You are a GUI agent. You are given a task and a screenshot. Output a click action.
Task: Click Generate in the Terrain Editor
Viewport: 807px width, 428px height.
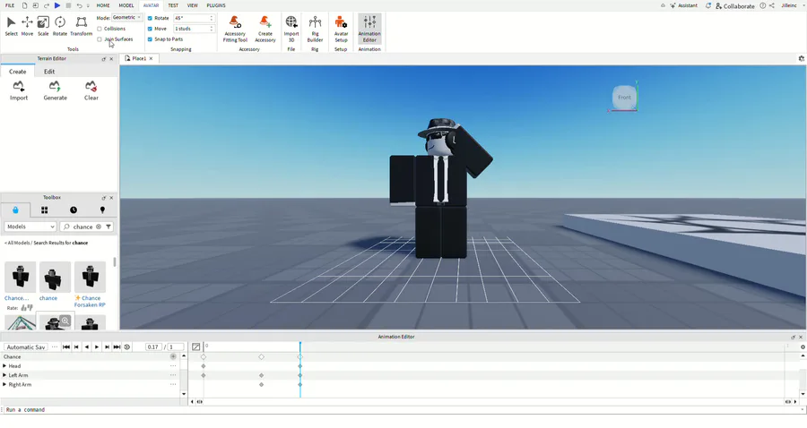tap(55, 90)
